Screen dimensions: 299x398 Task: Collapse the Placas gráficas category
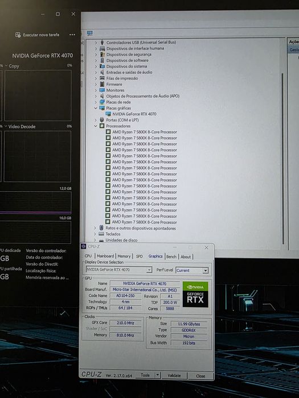click(x=96, y=108)
